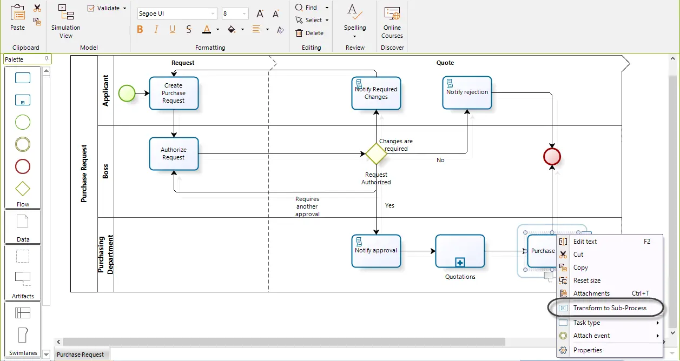
Task: Expand the font color dropdown arrow
Action: (217, 30)
